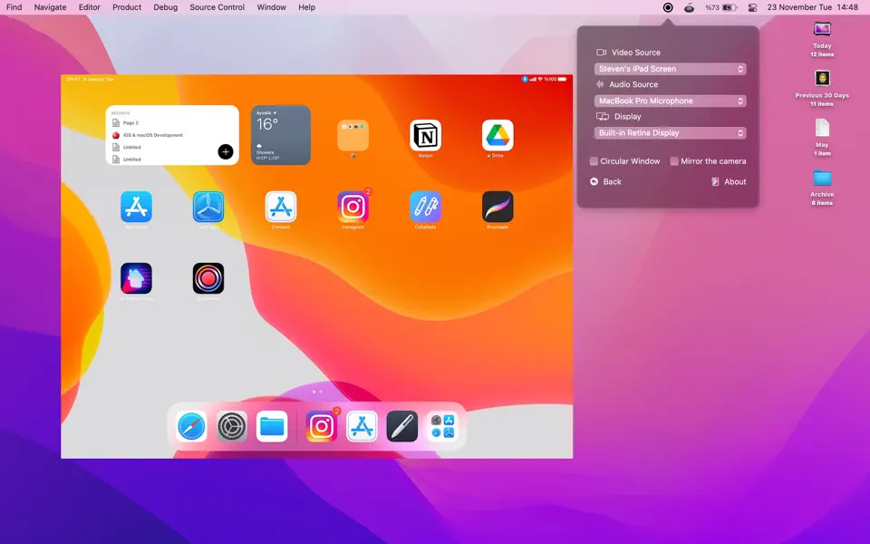Click the apple-shaped menu bar icon

[689, 7]
